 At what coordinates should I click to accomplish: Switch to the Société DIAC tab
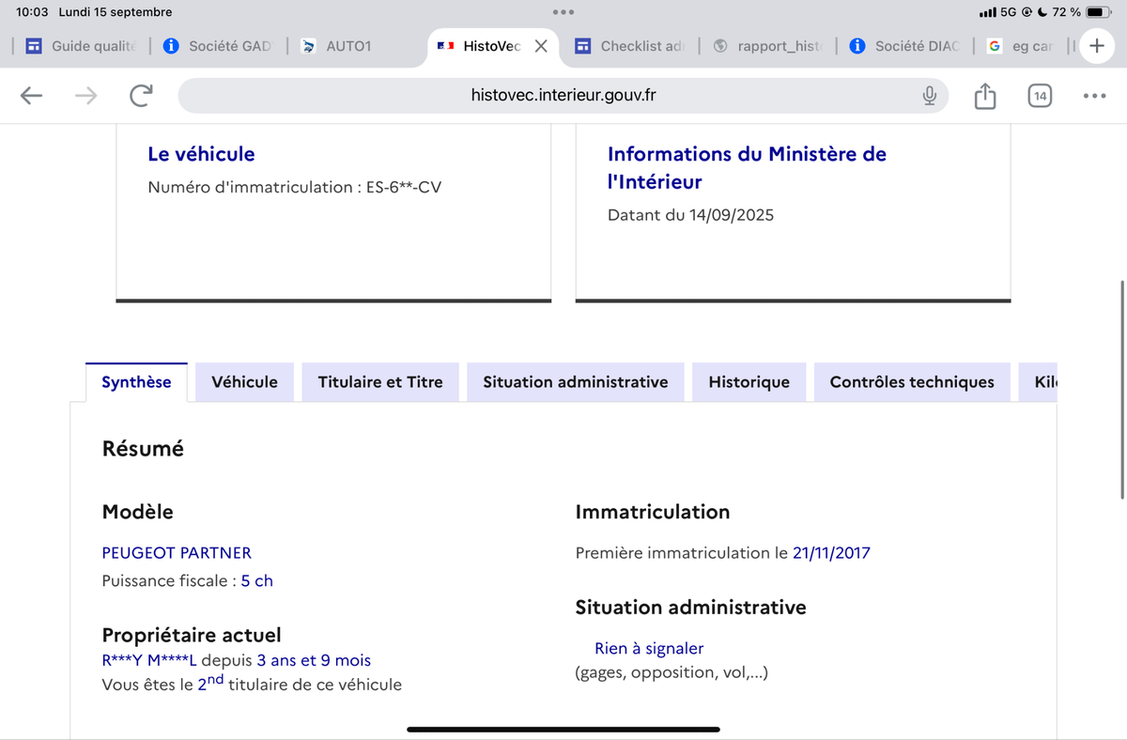[903, 45]
